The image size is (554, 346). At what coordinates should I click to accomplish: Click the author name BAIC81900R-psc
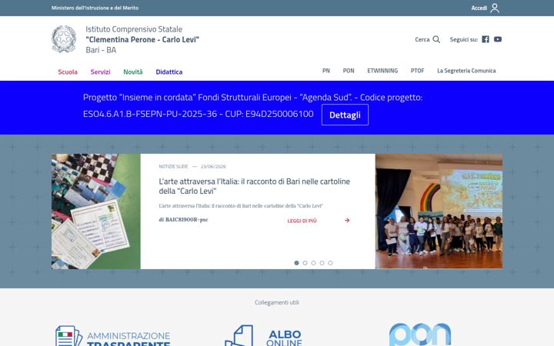coord(186,220)
